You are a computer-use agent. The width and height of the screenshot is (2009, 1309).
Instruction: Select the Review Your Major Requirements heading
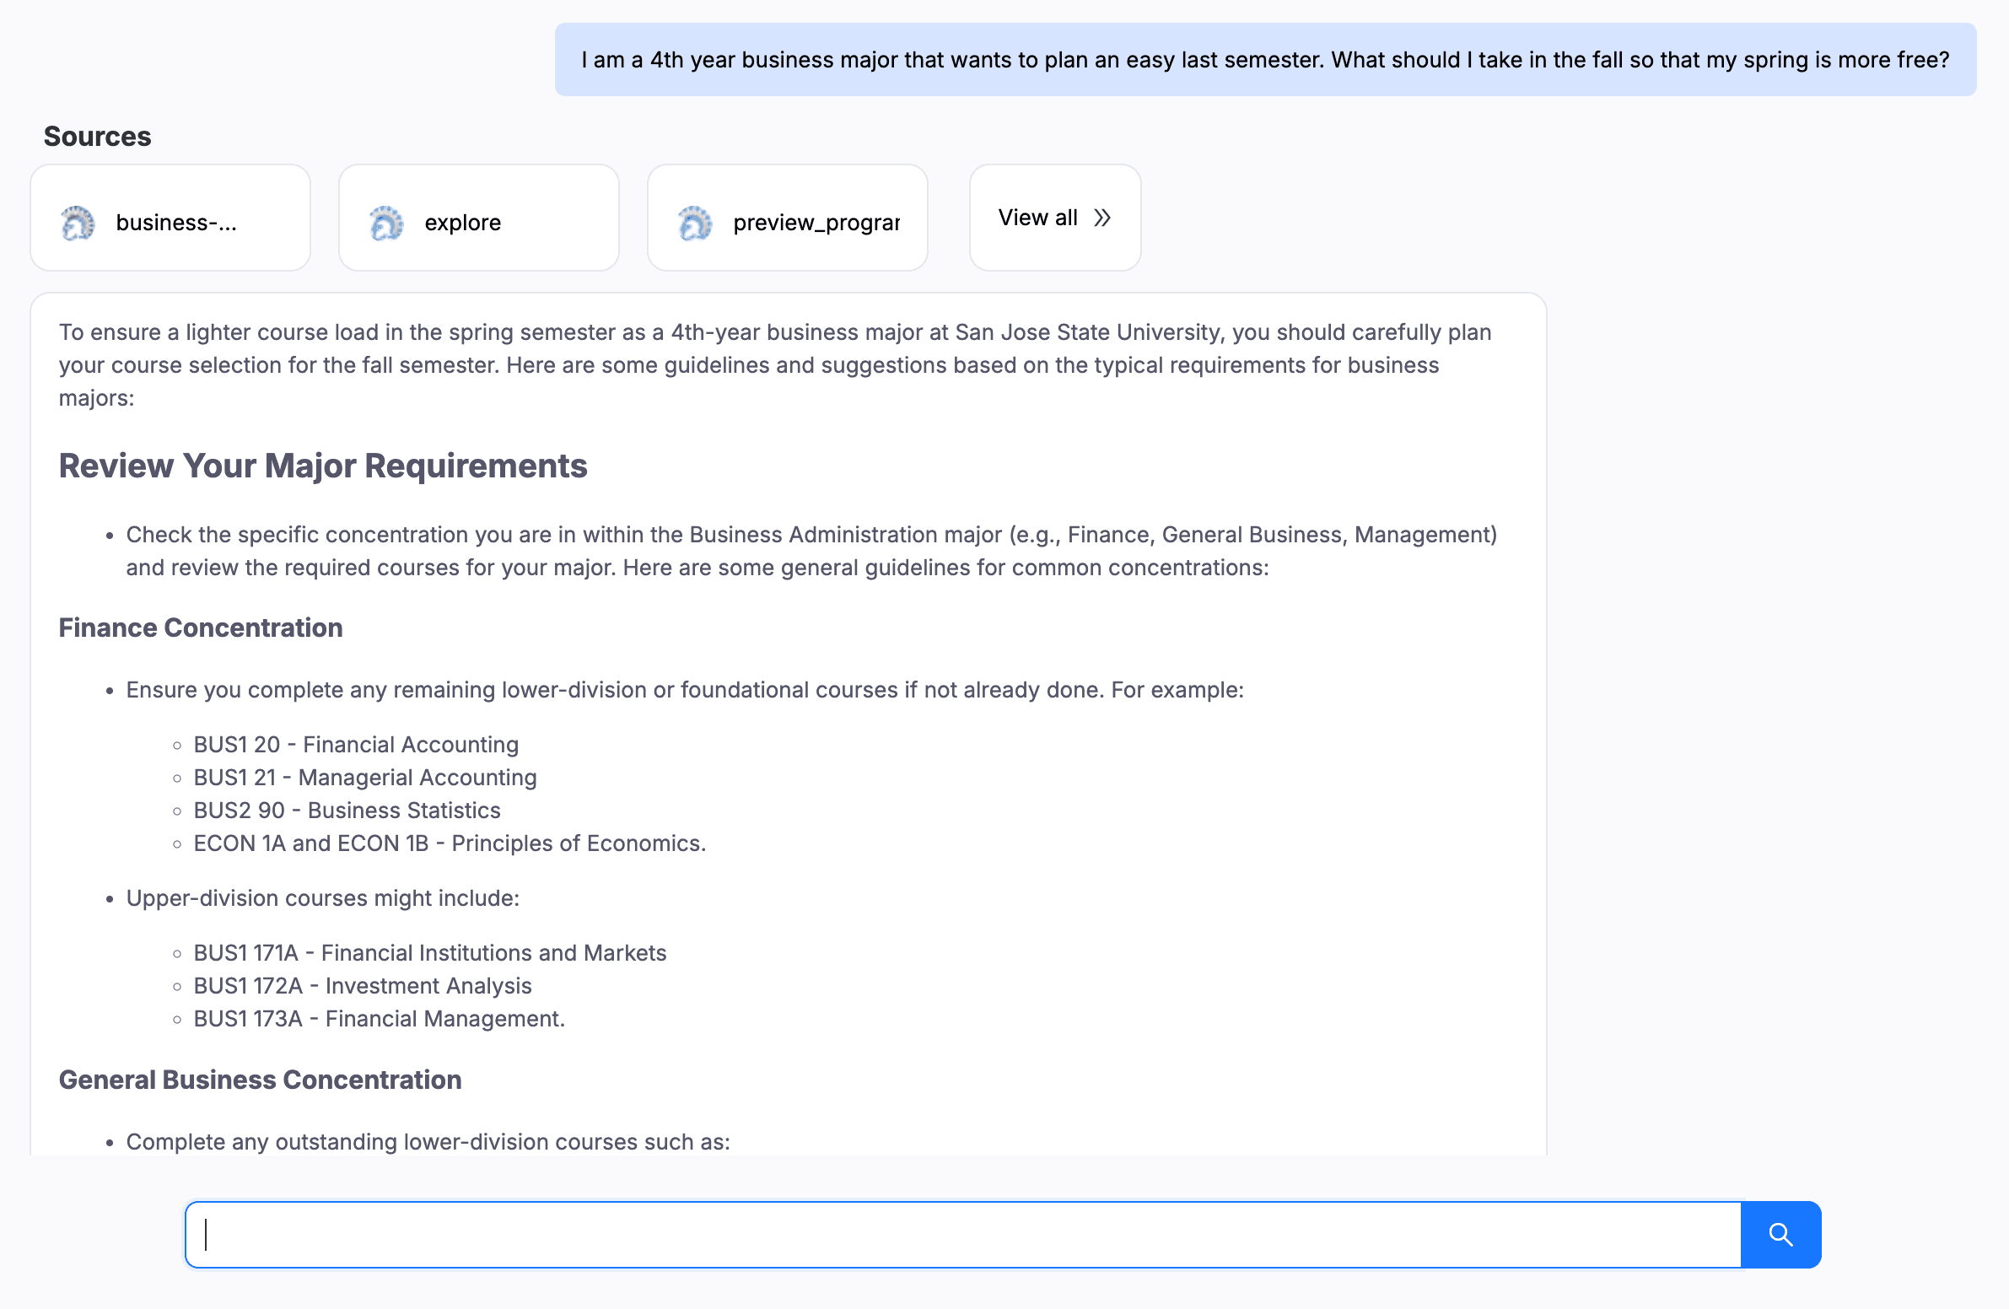click(323, 465)
